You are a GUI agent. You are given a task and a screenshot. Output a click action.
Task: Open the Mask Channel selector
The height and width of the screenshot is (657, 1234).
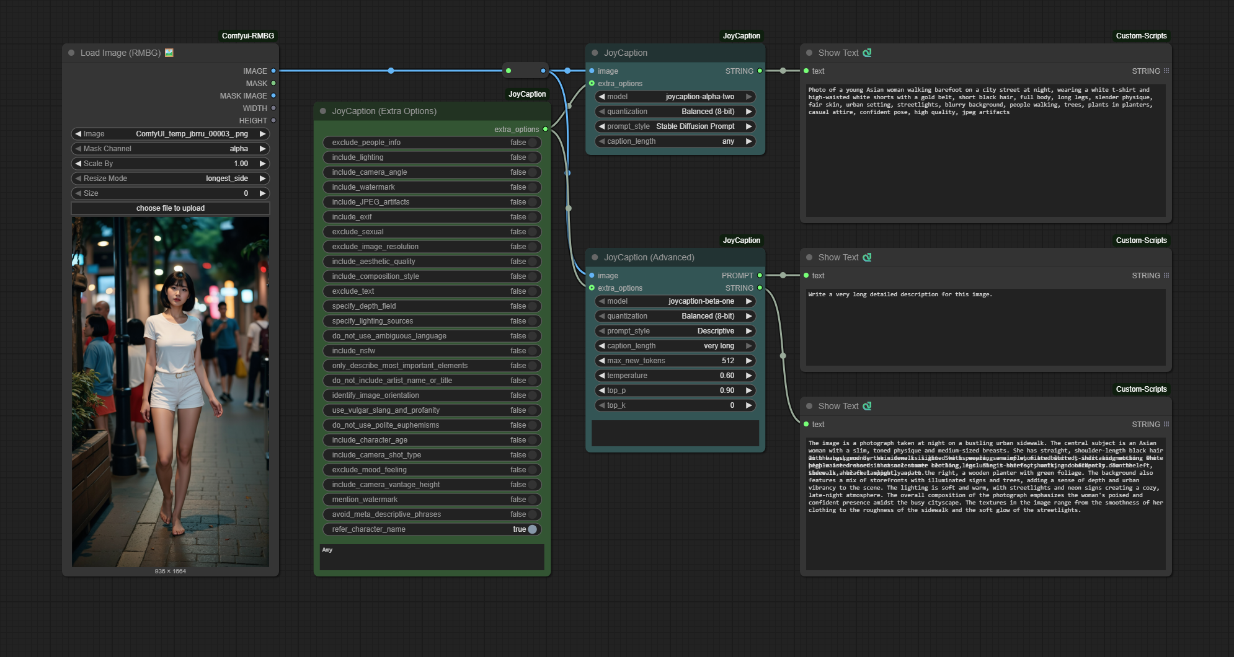170,149
